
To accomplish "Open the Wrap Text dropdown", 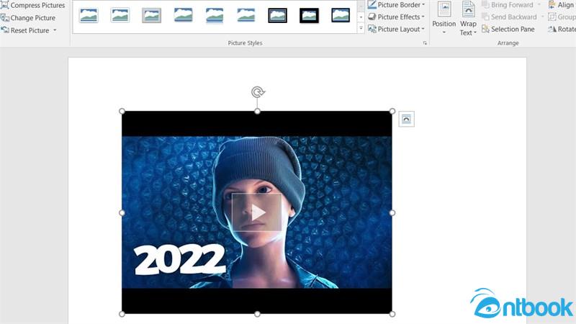I will (x=468, y=19).
